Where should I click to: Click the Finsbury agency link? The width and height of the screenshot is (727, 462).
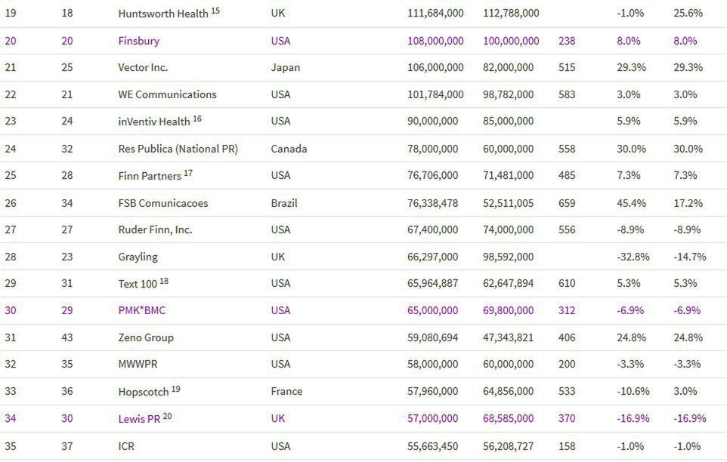[x=138, y=41]
